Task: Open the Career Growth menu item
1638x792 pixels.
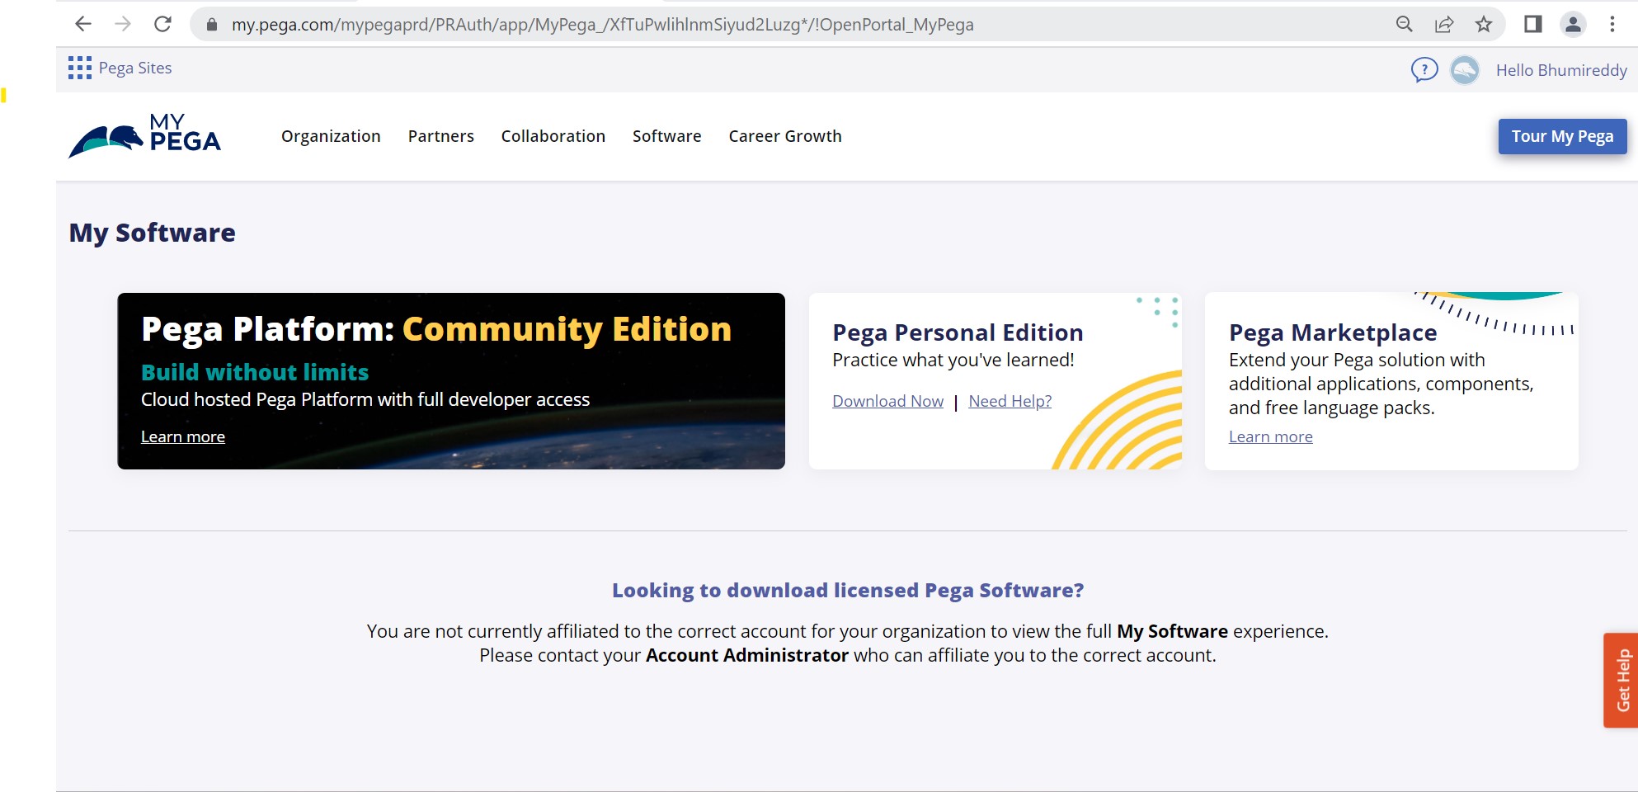Action: point(784,136)
